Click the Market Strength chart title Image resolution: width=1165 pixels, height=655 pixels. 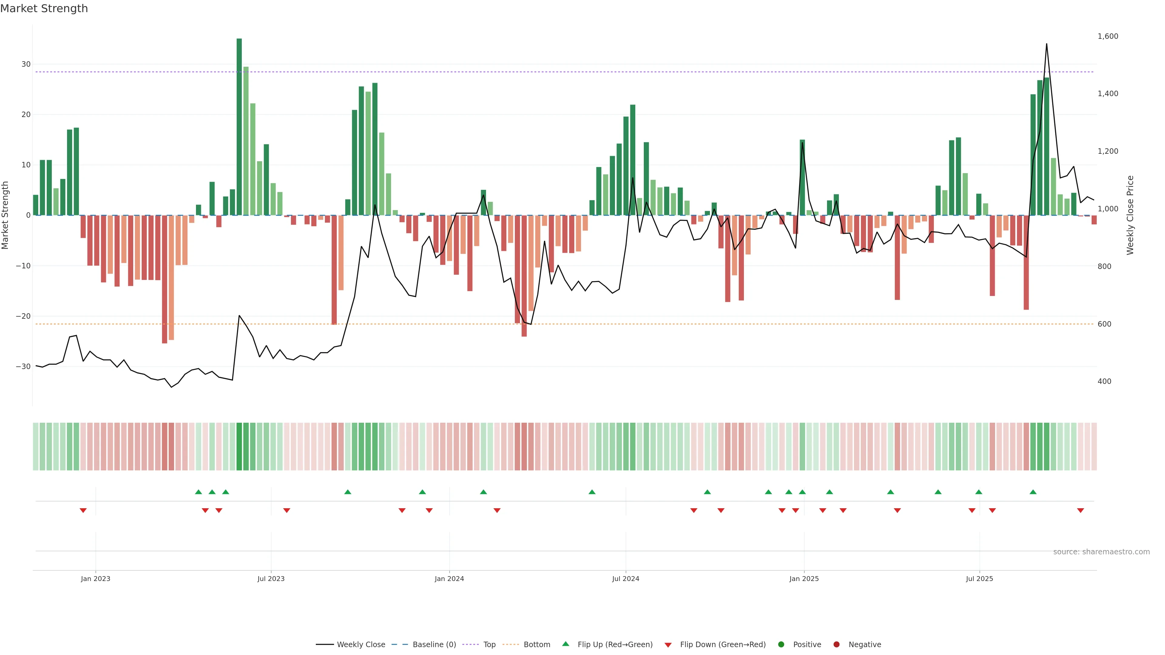44,8
